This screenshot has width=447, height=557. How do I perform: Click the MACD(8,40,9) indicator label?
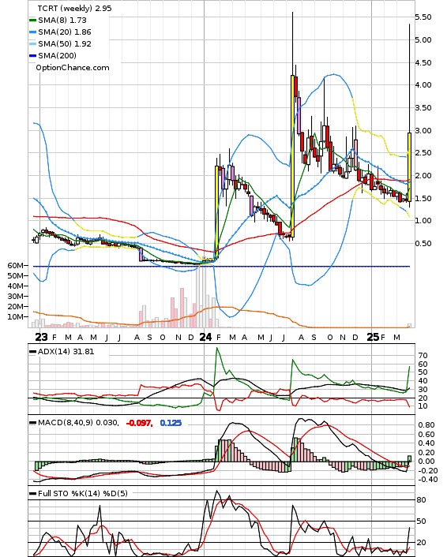(x=78, y=423)
